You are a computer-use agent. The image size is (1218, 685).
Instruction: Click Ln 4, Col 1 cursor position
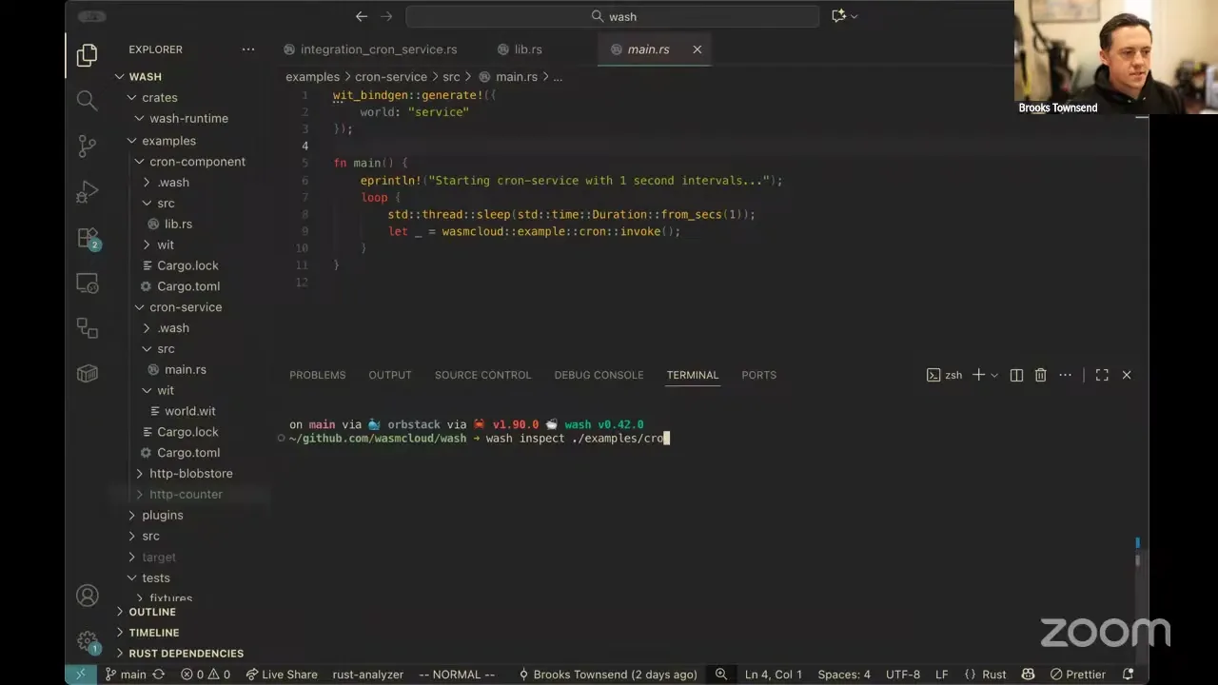pyautogui.click(x=774, y=674)
